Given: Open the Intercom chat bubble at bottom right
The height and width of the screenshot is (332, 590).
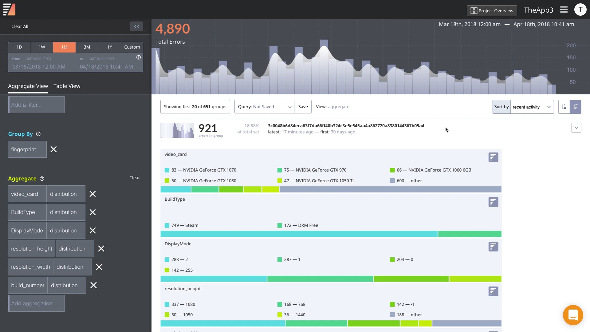Looking at the screenshot, I should tap(573, 315).
